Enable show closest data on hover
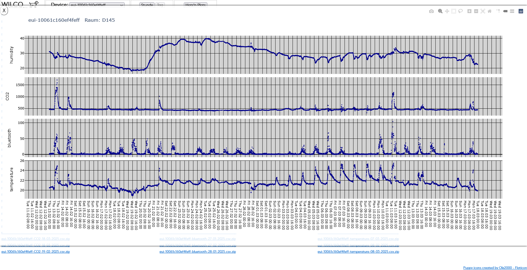Image resolution: width=527 pixels, height=270 pixels. tap(505, 11)
